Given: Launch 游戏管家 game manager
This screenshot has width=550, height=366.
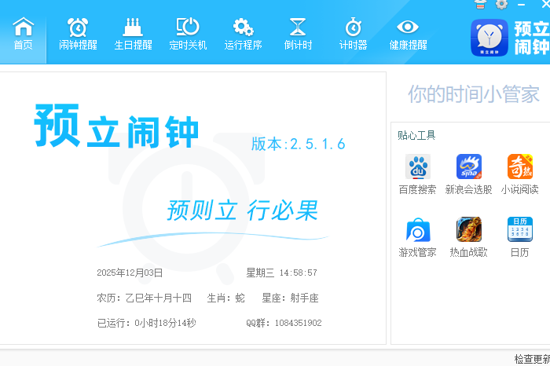Looking at the screenshot, I should pyautogui.click(x=417, y=237).
